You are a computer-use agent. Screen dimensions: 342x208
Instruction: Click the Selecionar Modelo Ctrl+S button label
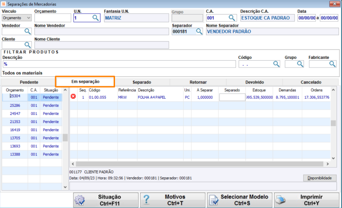244,200
